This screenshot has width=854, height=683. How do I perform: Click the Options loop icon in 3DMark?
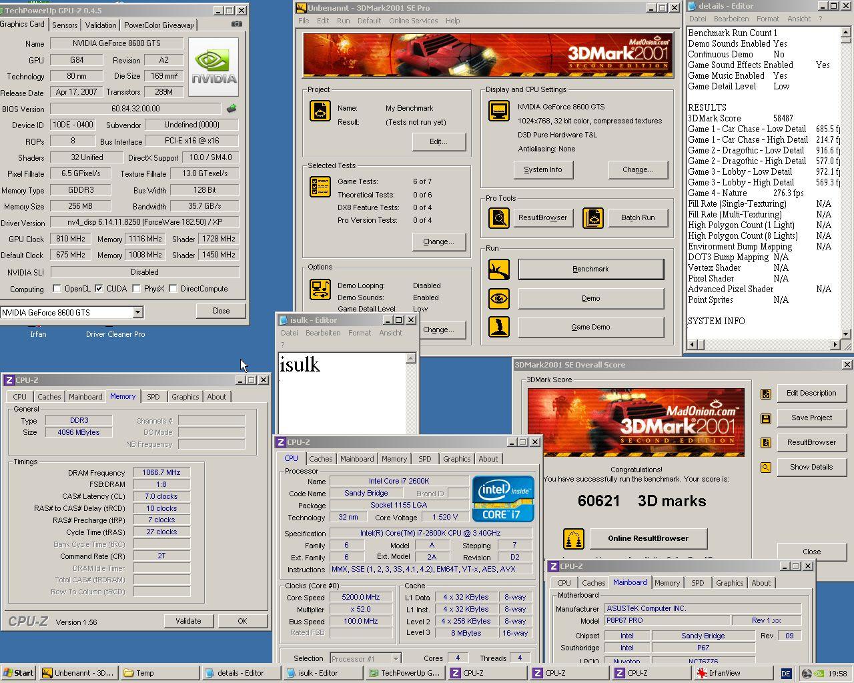(320, 289)
